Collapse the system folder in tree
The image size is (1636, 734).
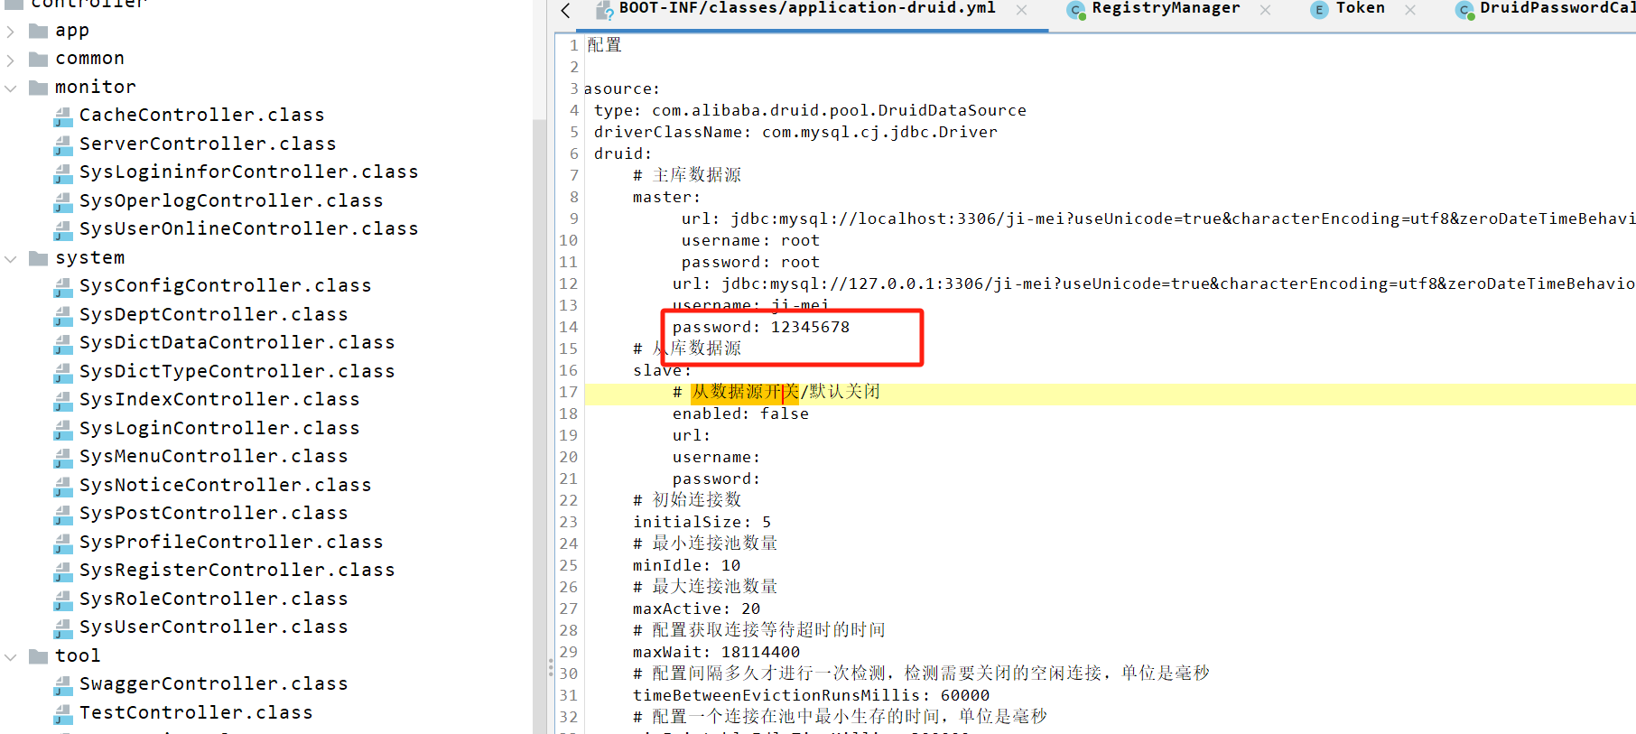pos(11,258)
